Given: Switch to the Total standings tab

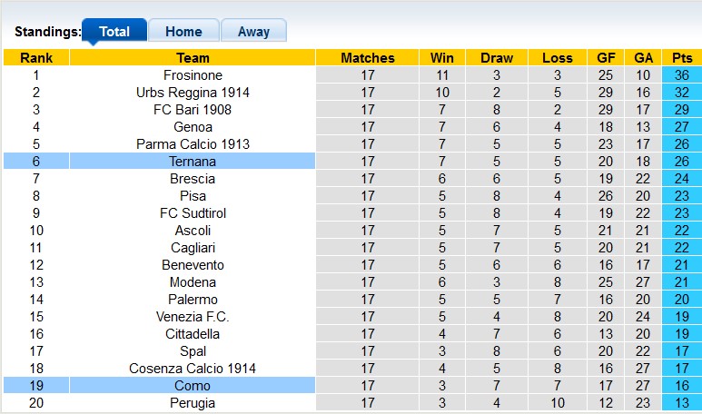Looking at the screenshot, I should coord(114,32).
